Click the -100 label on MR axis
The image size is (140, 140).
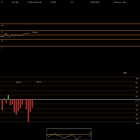[x=137, y=123]
